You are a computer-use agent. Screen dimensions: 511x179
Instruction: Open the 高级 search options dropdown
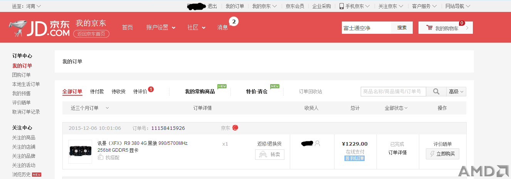[x=456, y=91]
